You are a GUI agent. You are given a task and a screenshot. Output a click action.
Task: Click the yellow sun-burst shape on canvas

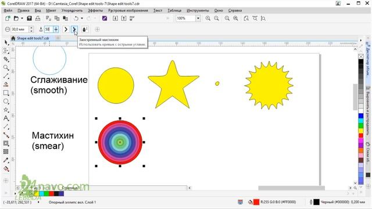(x=269, y=85)
